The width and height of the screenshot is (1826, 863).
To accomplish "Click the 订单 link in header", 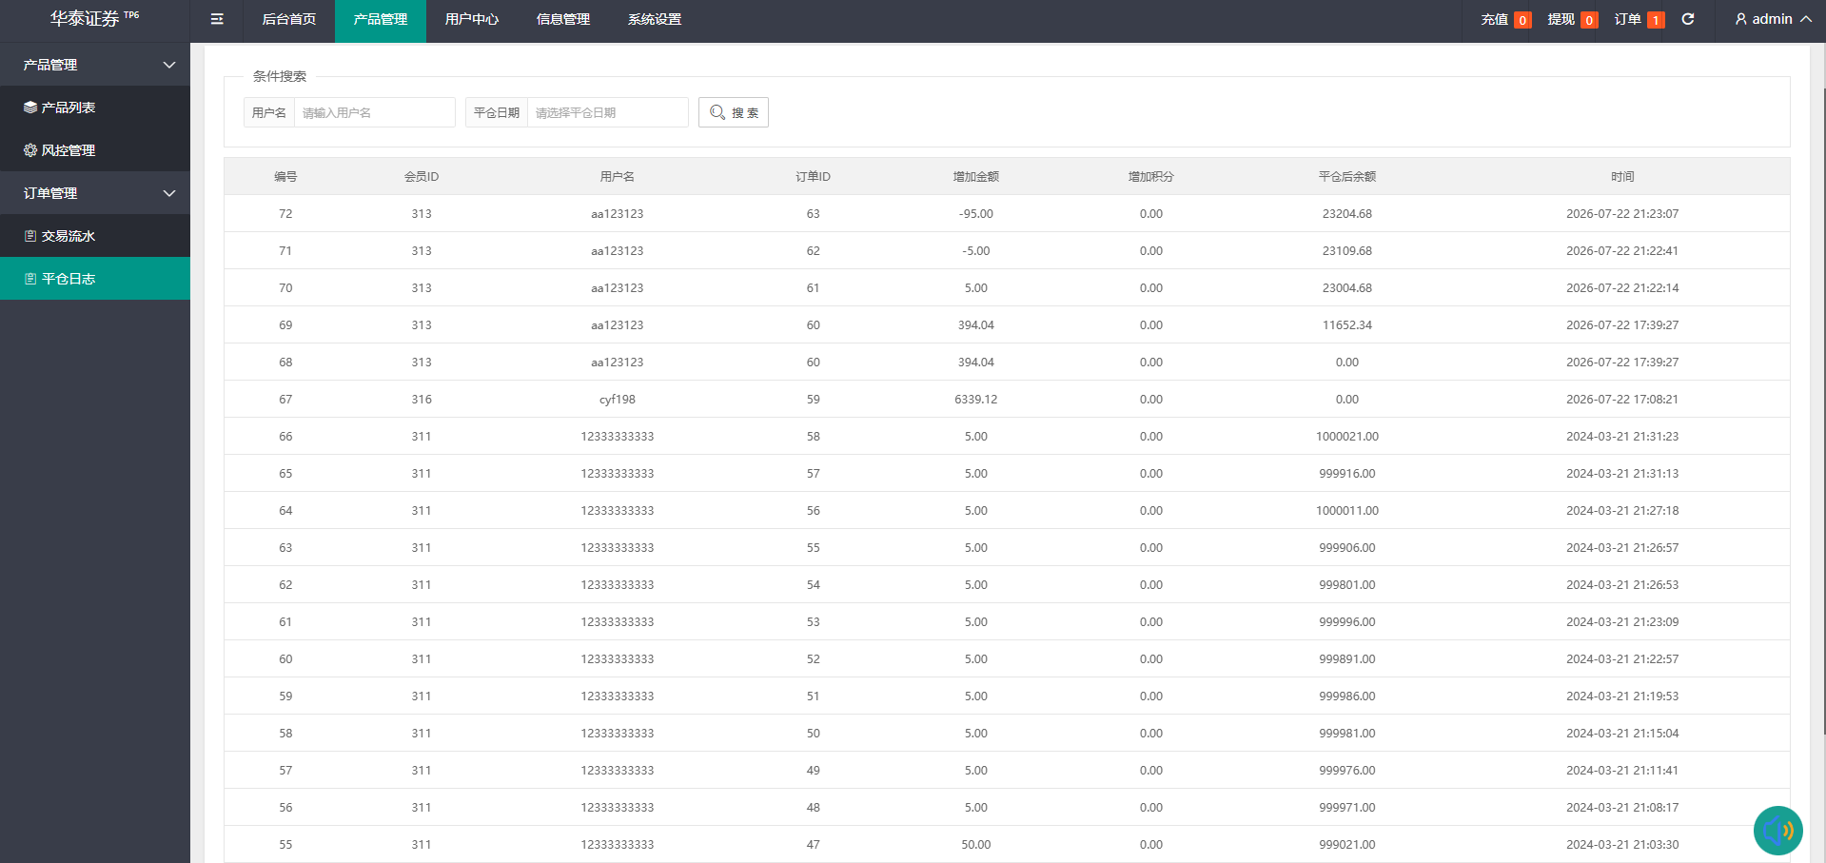I will pos(1627,19).
